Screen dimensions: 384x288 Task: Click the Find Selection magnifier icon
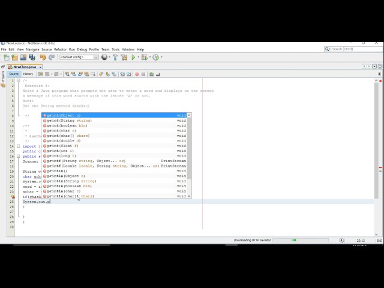click(67, 74)
